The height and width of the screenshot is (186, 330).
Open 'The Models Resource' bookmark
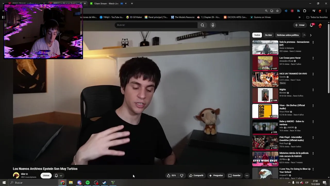pos(183,17)
